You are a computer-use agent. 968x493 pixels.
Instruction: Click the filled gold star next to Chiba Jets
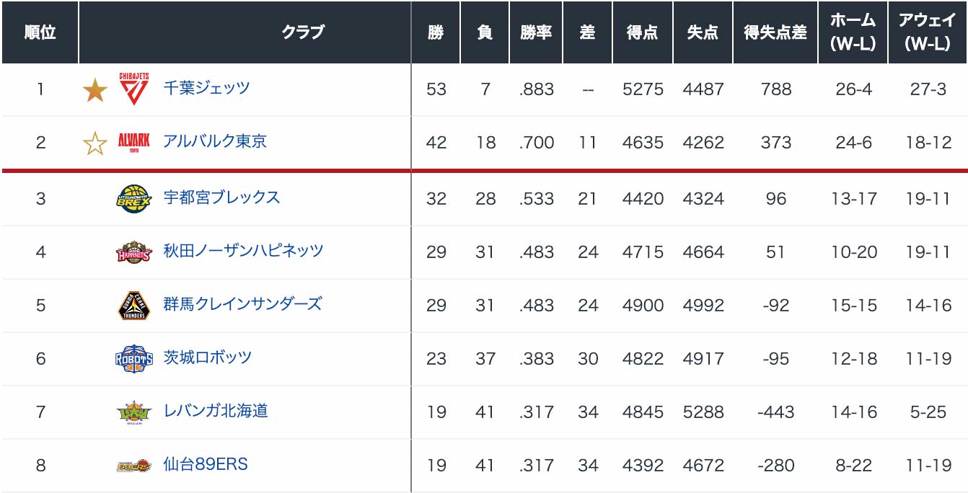pyautogui.click(x=94, y=90)
